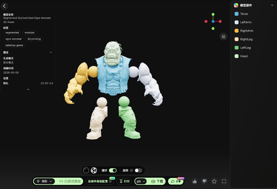Click the connector config help icon
The height and width of the screenshot is (189, 277).
(x=110, y=181)
